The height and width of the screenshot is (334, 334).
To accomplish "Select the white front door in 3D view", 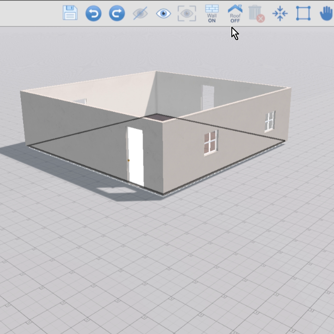I will coord(136,156).
